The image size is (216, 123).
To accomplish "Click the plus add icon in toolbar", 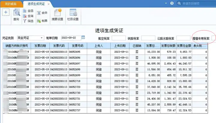I will coord(6,12).
